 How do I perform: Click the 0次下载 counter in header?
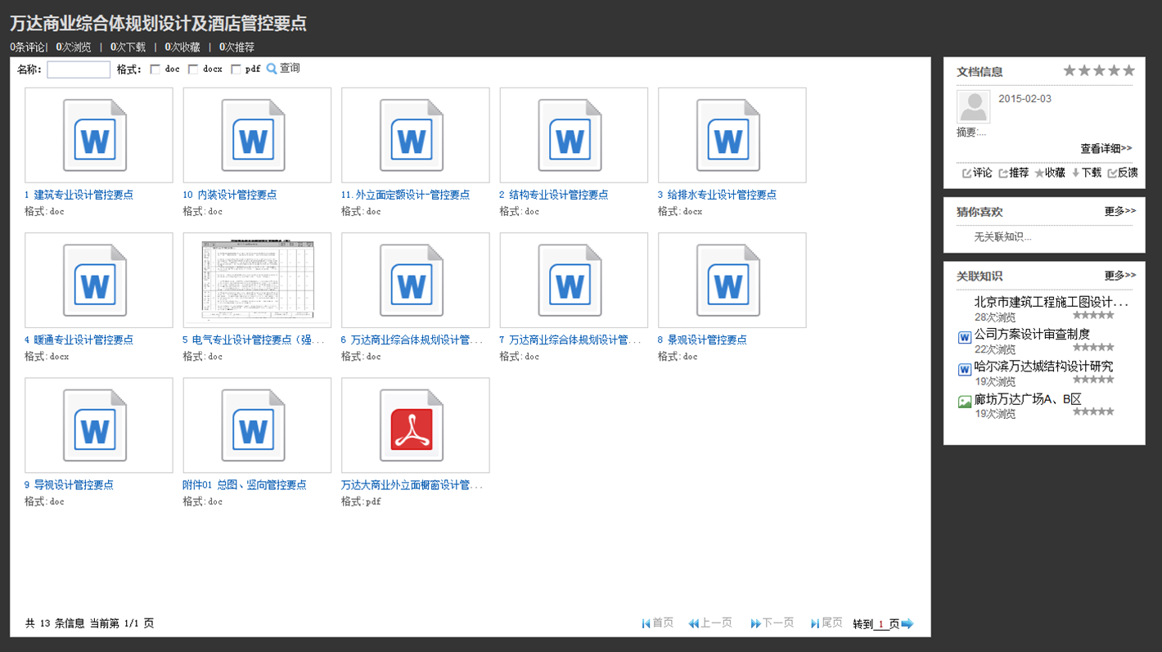(128, 47)
